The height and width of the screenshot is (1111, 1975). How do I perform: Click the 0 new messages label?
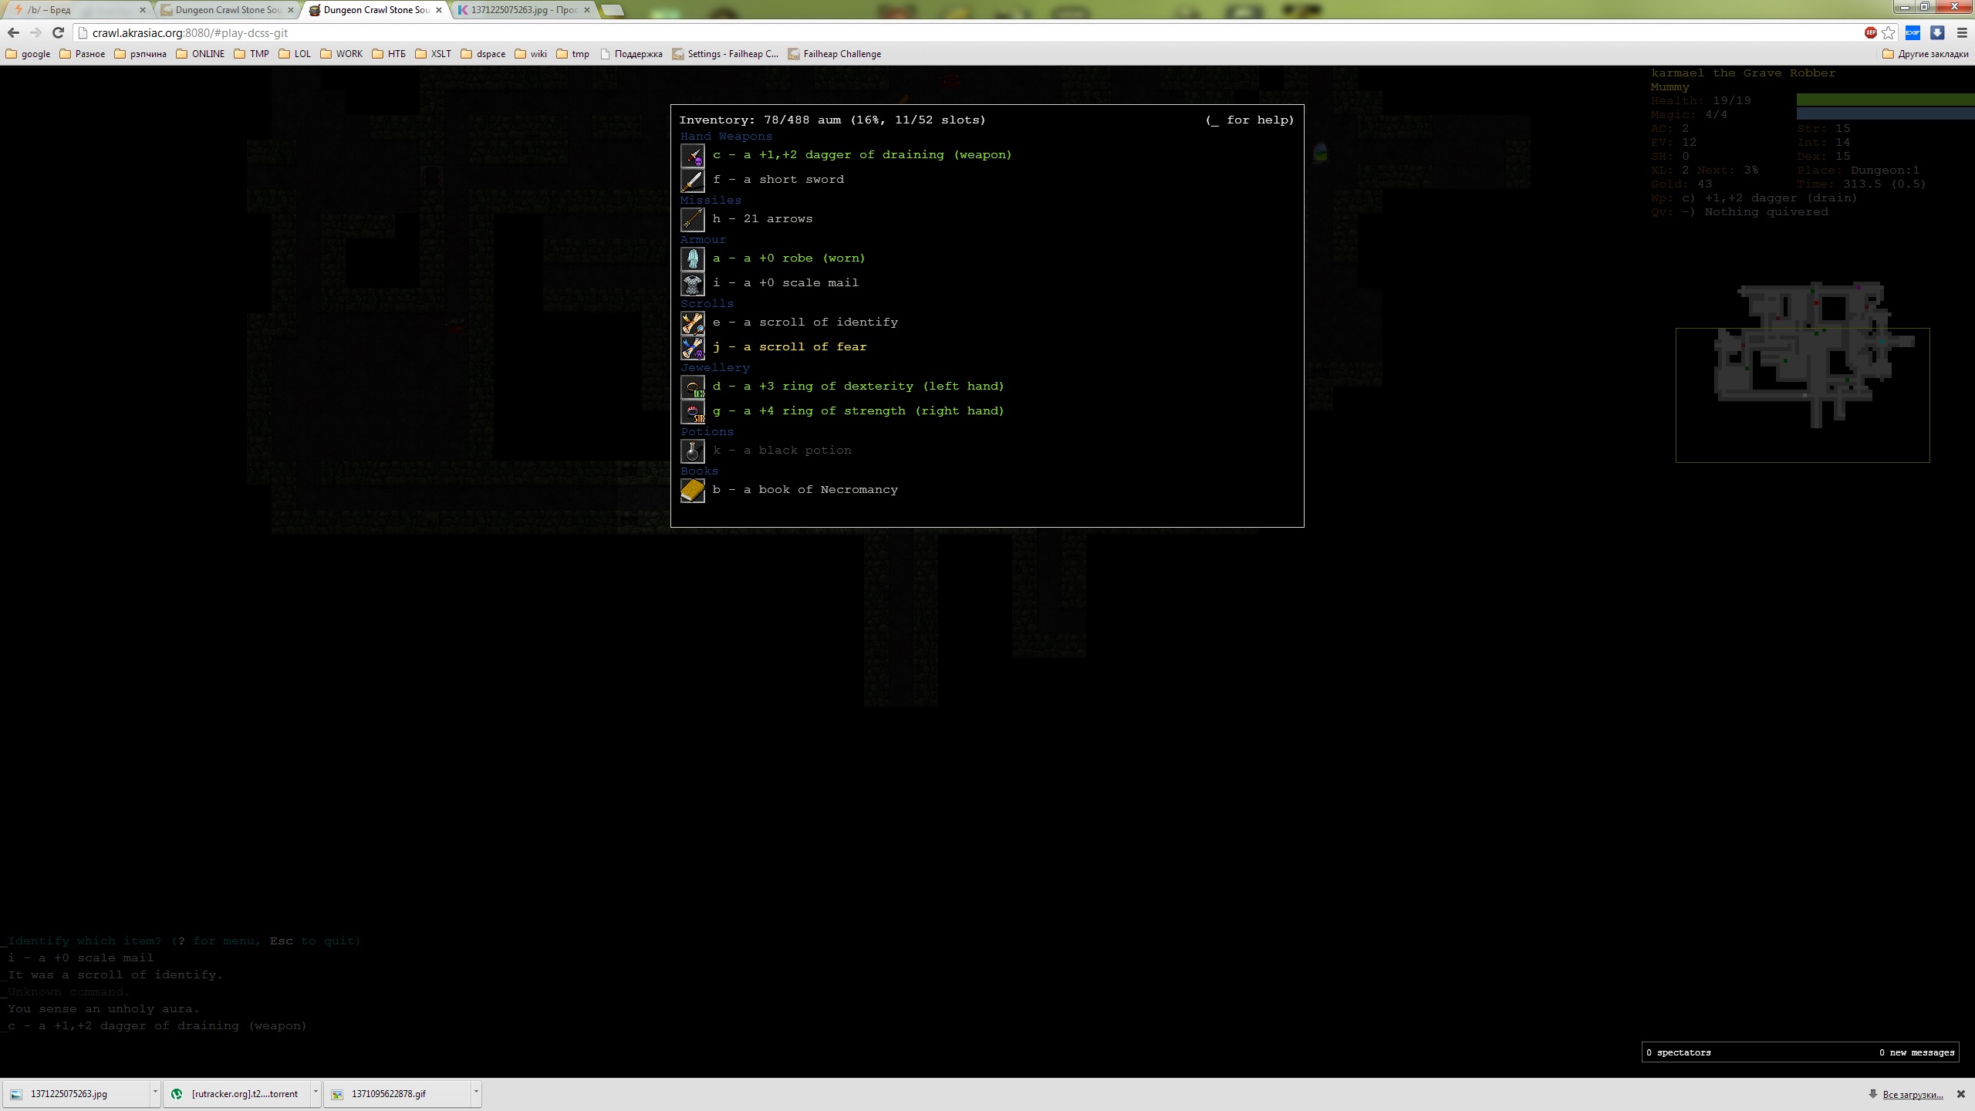[1917, 1052]
